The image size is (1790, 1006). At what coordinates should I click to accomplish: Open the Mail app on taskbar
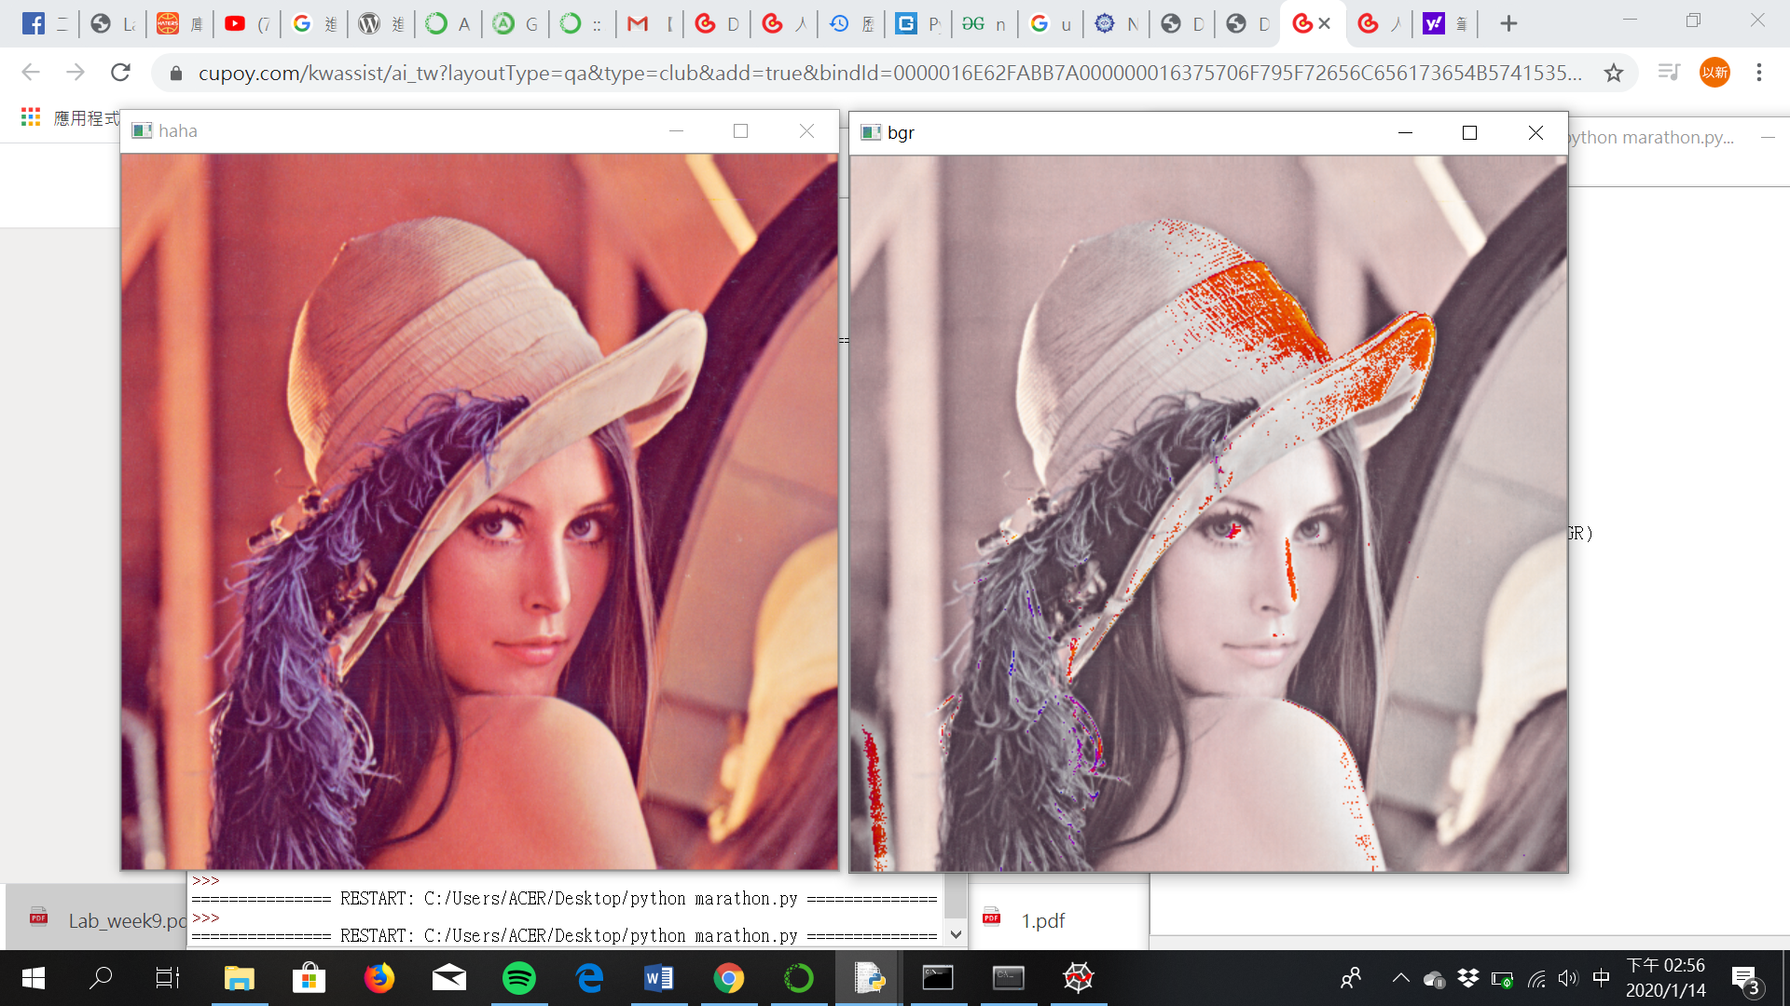pyautogui.click(x=448, y=978)
